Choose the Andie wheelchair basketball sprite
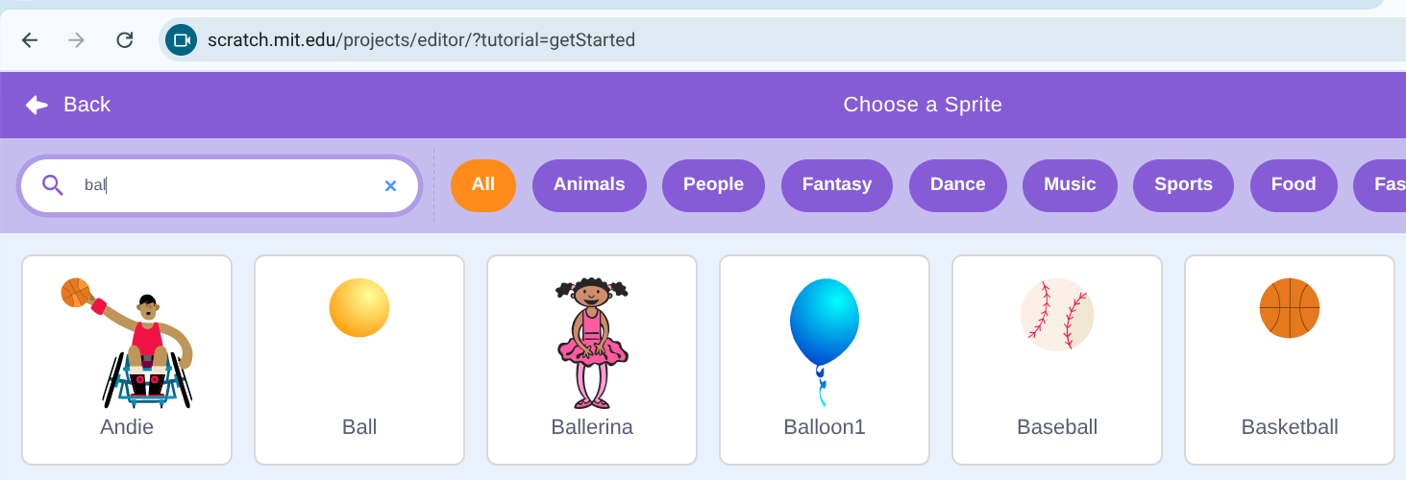 coord(127,359)
